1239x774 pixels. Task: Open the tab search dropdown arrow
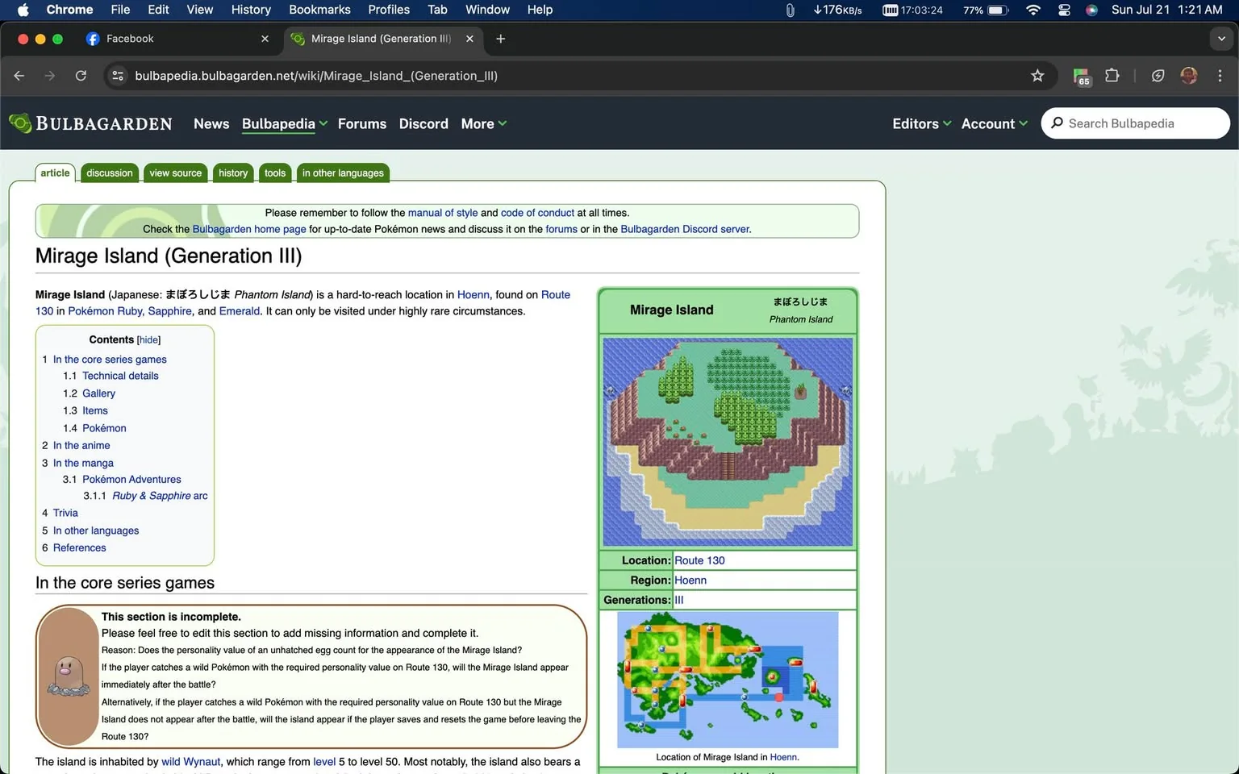1221,39
